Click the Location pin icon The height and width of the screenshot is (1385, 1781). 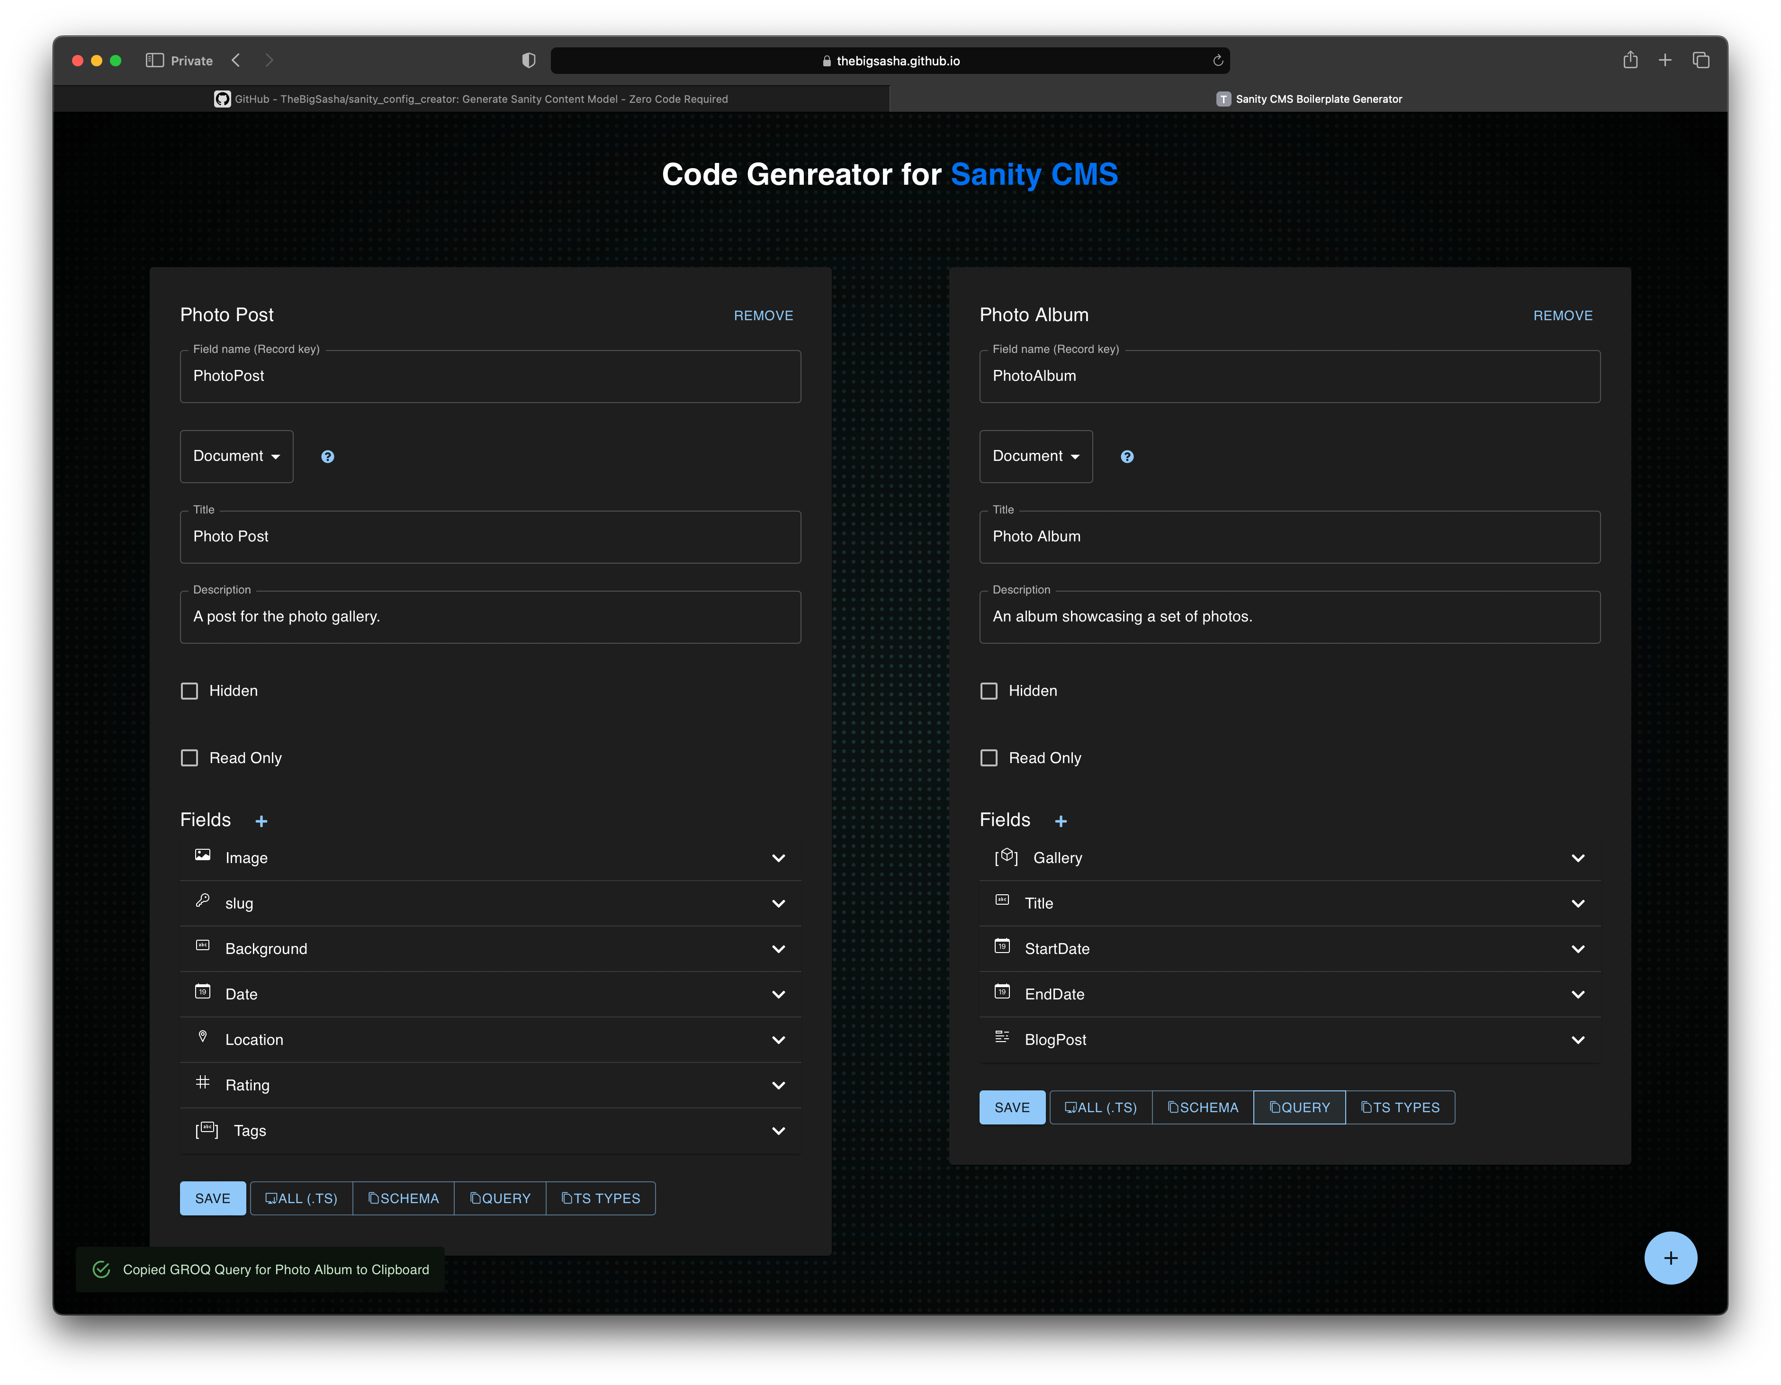(202, 1037)
